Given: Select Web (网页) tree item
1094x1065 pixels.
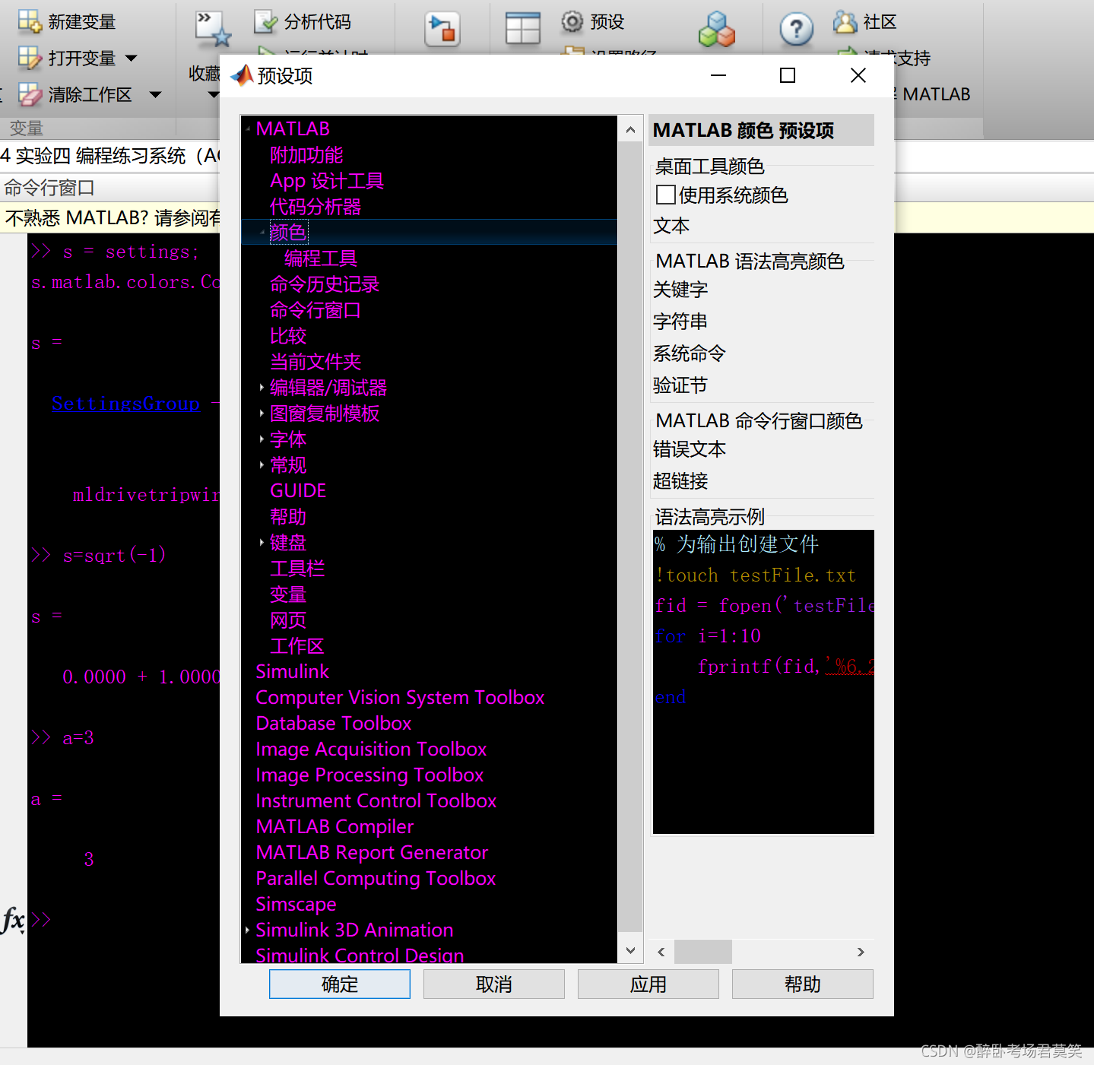Looking at the screenshot, I should [288, 620].
